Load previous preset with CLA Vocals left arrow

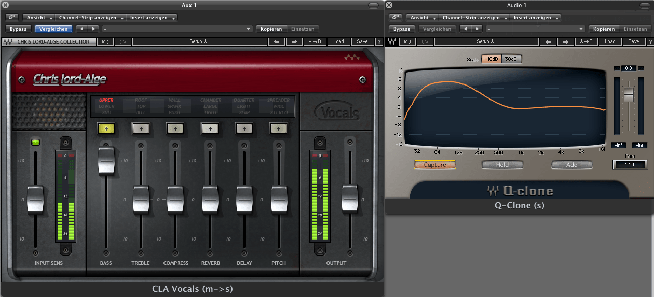coord(277,41)
